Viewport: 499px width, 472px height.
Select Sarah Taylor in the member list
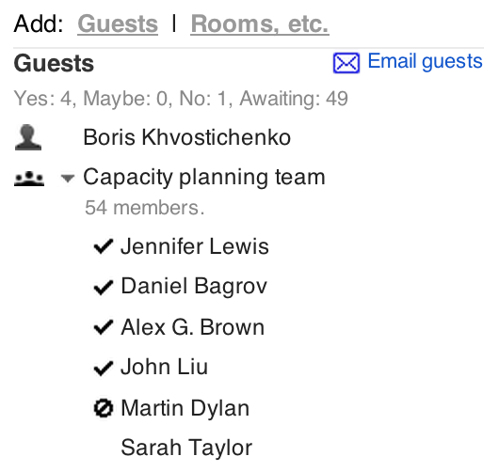[x=186, y=448]
